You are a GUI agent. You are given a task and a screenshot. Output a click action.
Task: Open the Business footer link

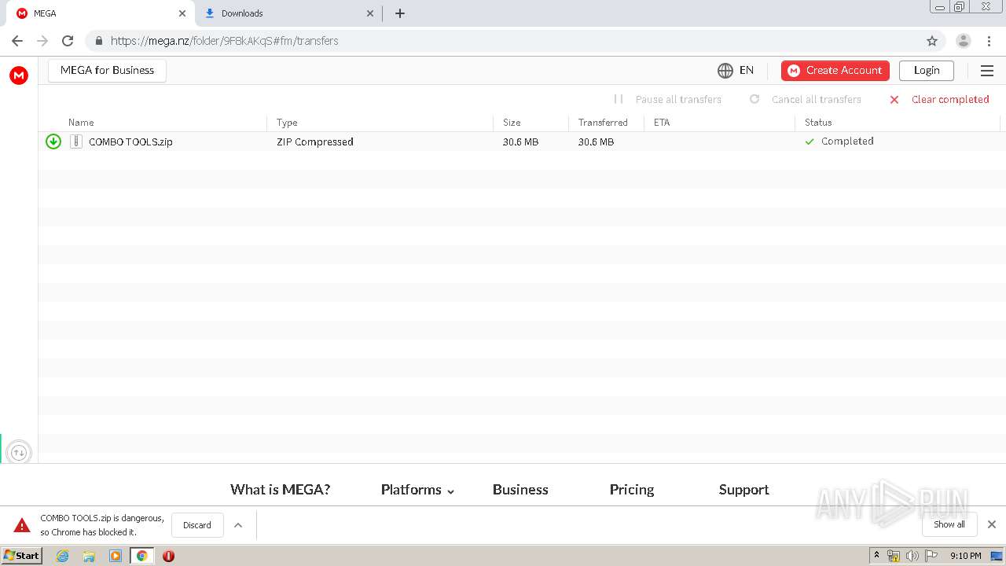[520, 490]
